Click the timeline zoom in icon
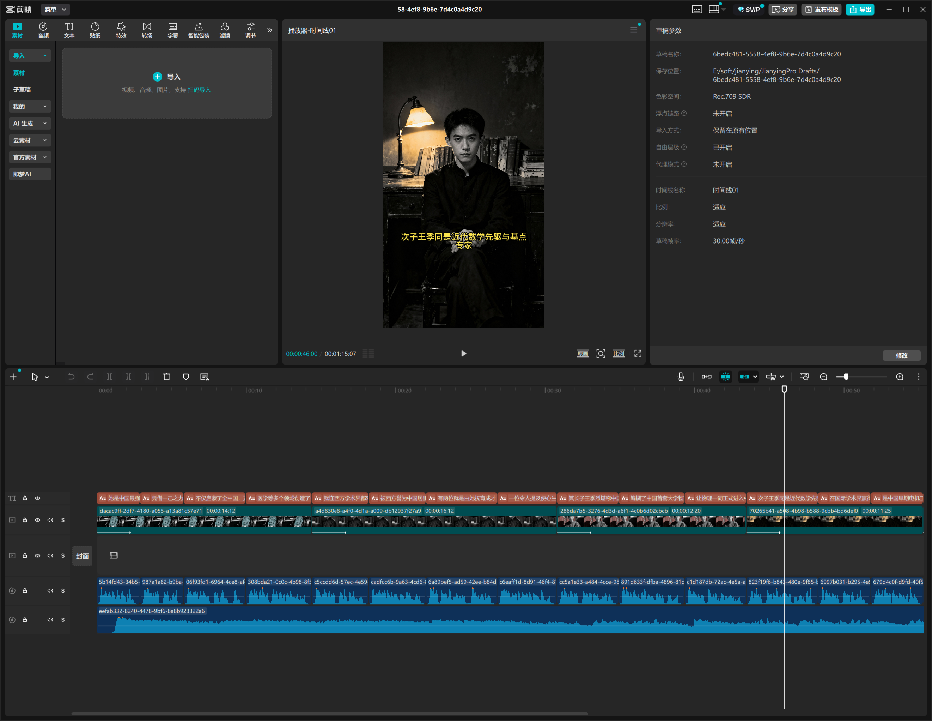 pyautogui.click(x=900, y=377)
